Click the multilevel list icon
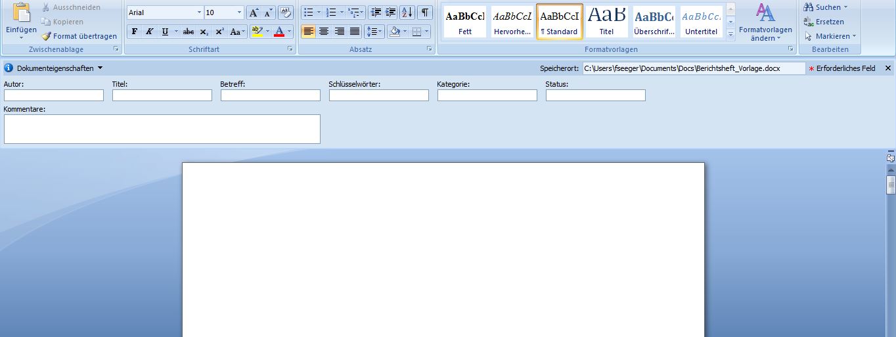This screenshot has height=337, width=896. click(353, 12)
